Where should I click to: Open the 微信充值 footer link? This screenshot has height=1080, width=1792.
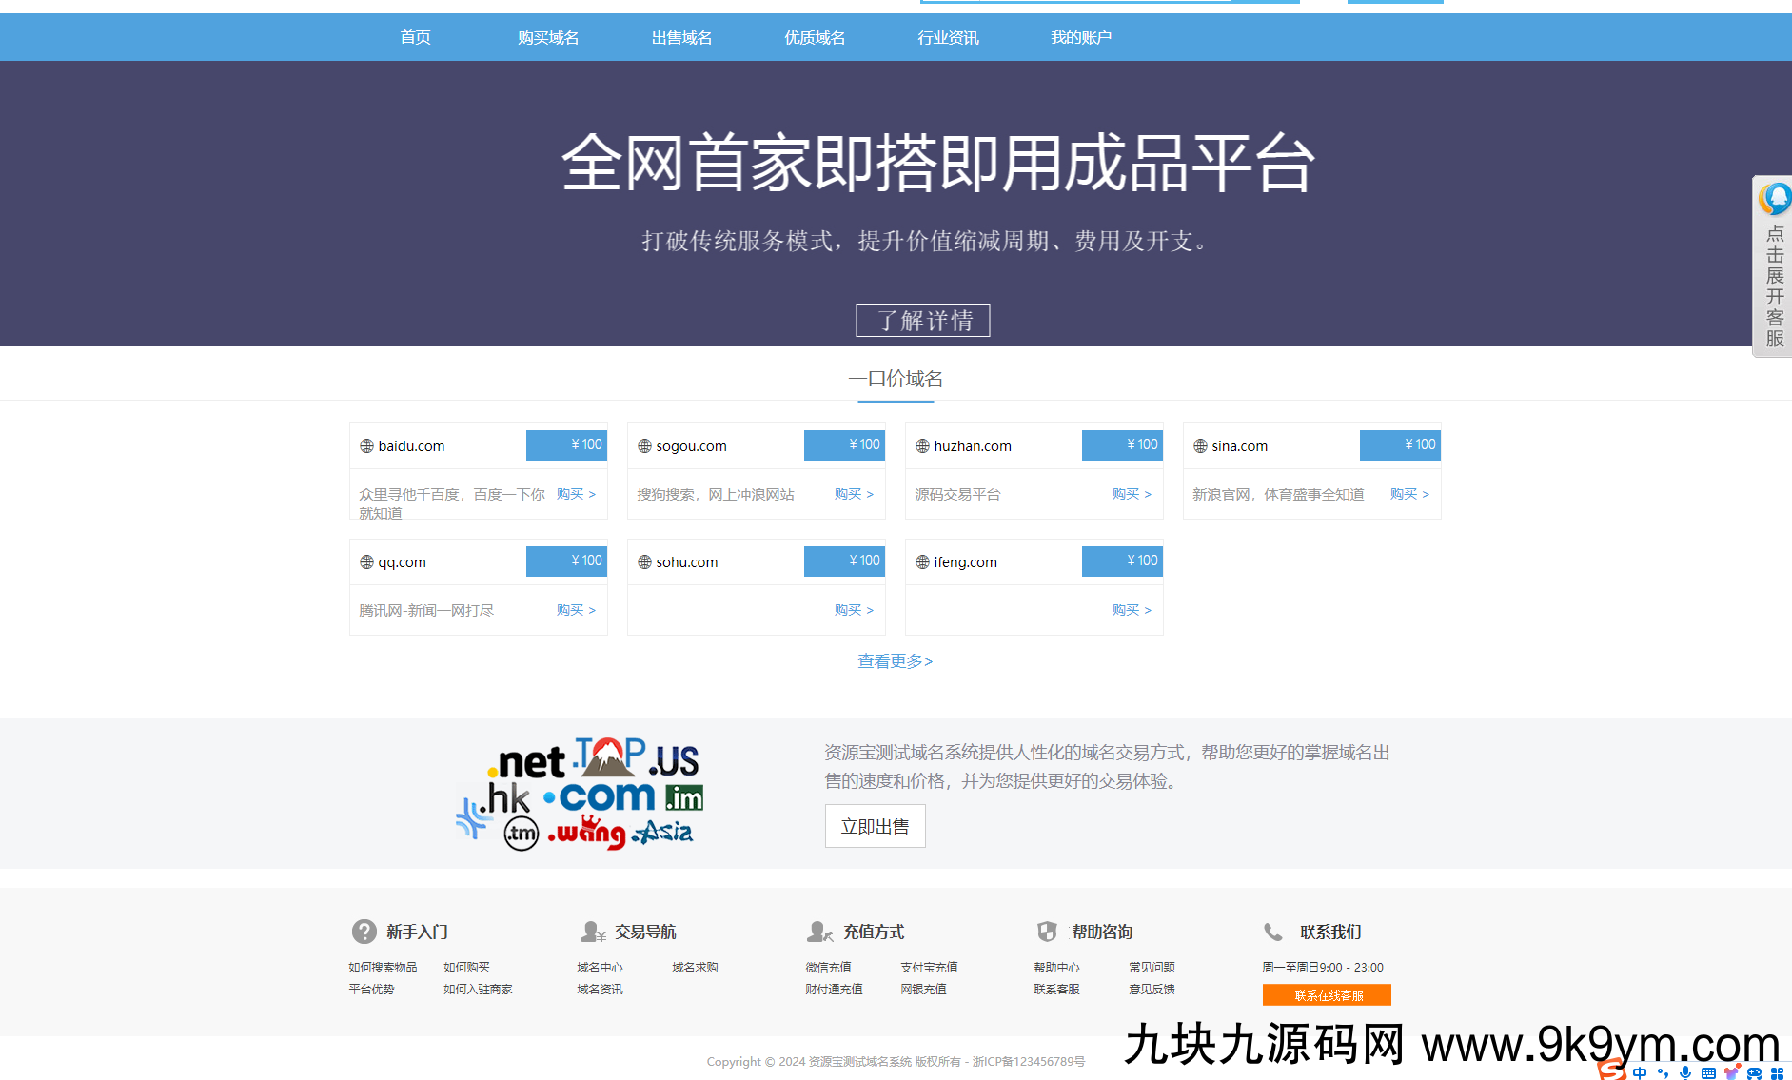point(828,968)
